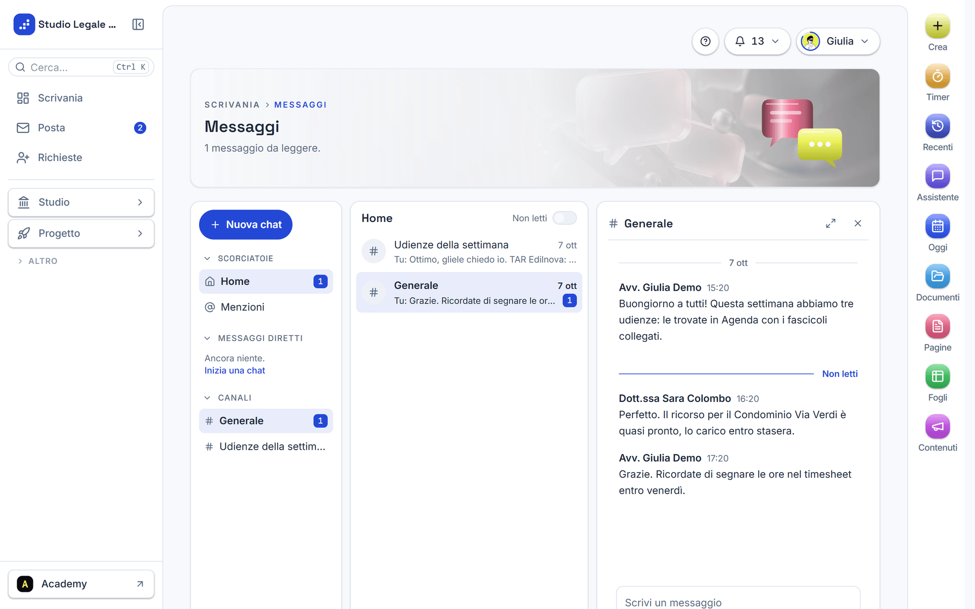Launch the Assistente chat icon
Viewport: 975px width, 609px height.
click(937, 177)
